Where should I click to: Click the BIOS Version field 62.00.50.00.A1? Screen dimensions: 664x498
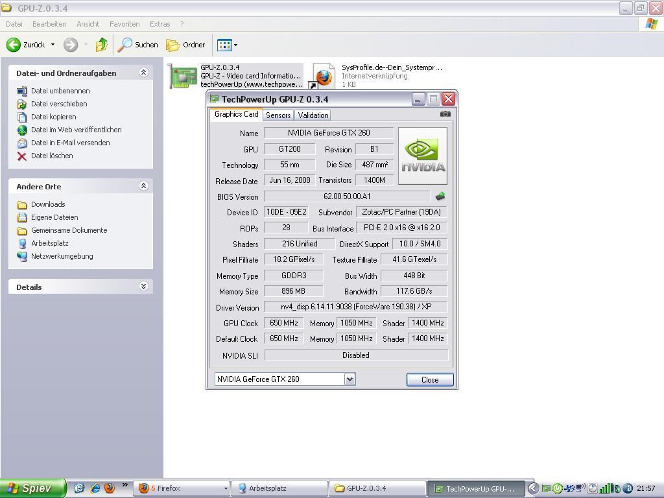[347, 196]
